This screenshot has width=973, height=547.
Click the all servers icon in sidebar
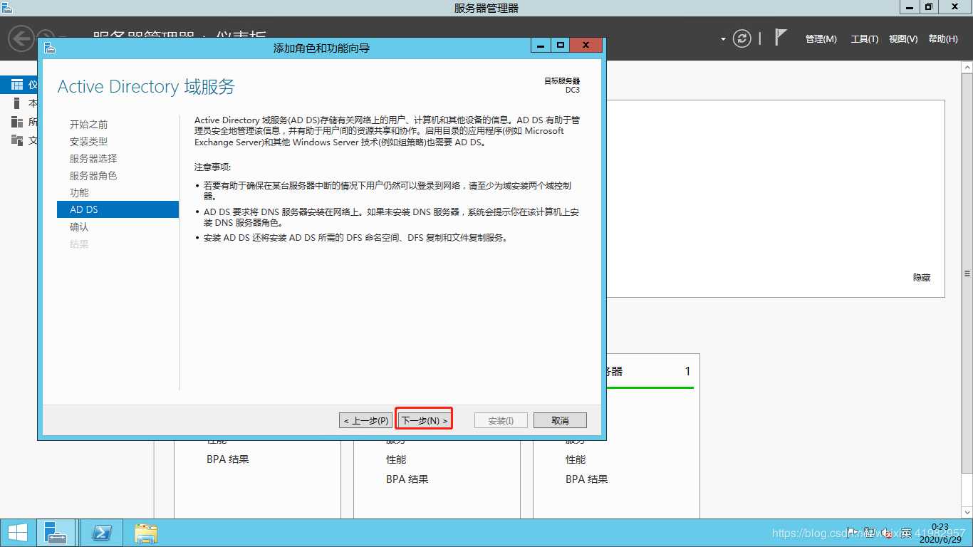(x=17, y=122)
